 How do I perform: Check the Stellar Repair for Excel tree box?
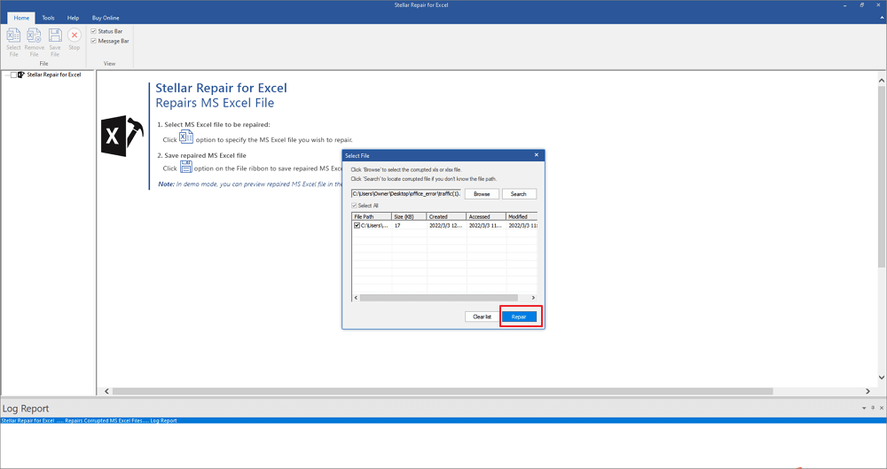13,75
